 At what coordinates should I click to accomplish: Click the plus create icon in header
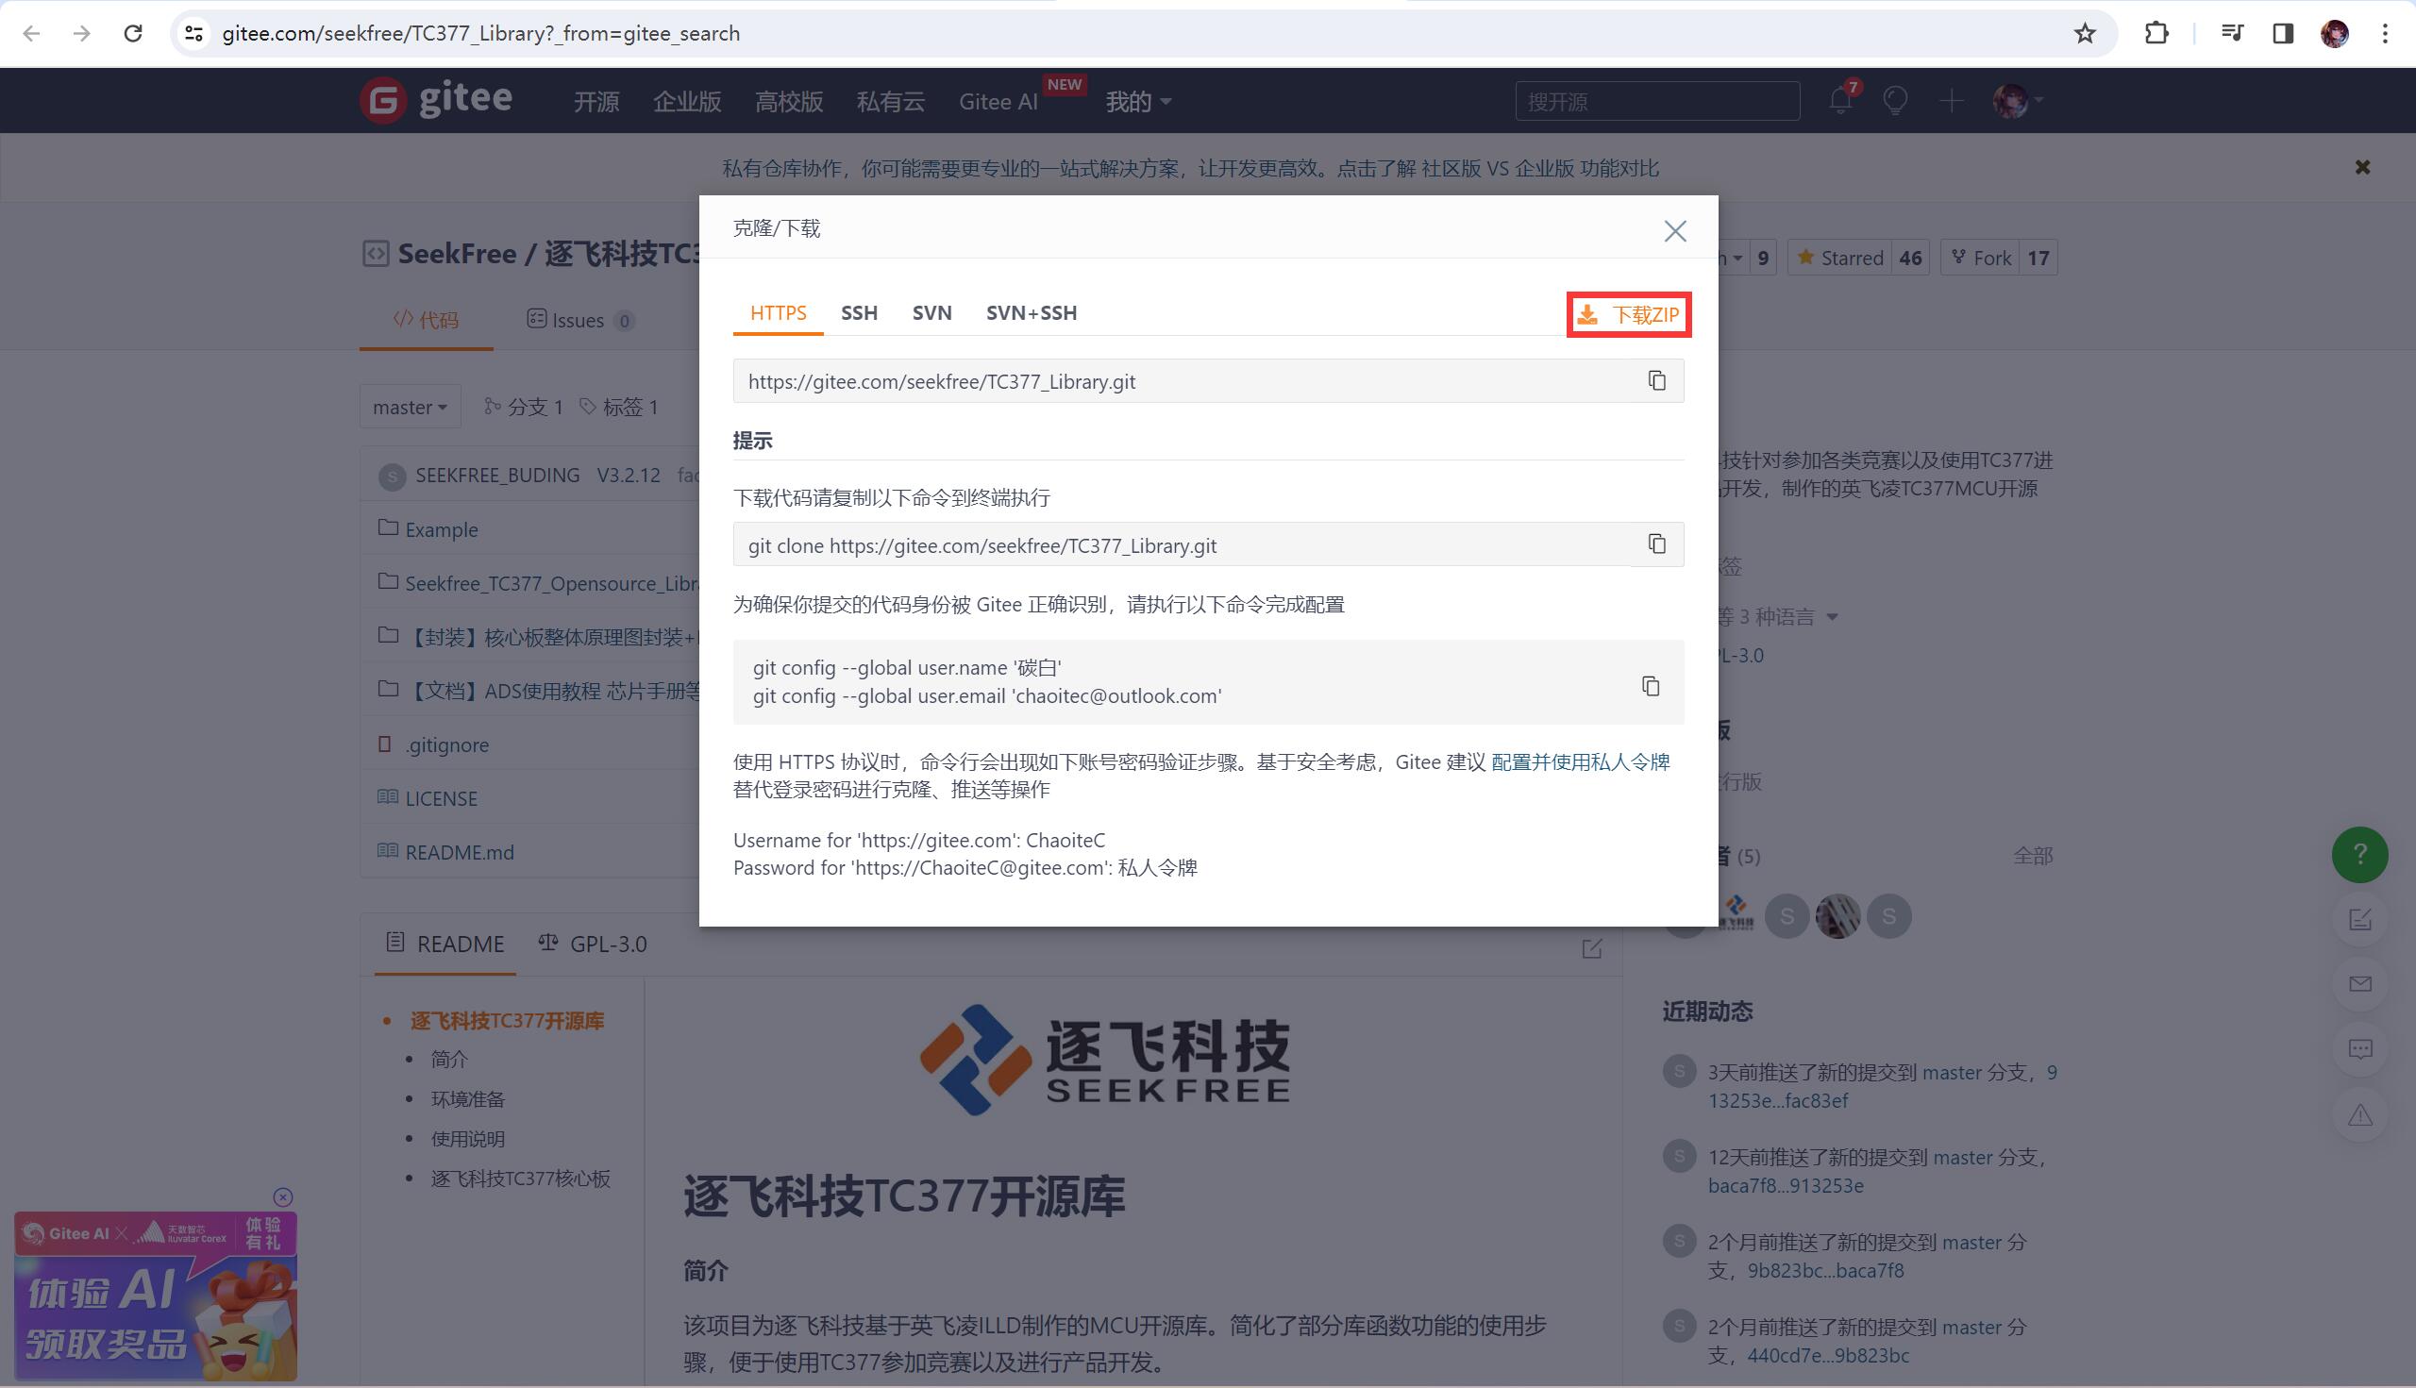(x=1951, y=100)
